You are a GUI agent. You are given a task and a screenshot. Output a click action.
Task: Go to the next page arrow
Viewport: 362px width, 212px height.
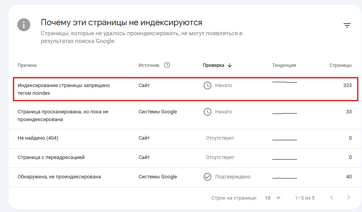348,198
